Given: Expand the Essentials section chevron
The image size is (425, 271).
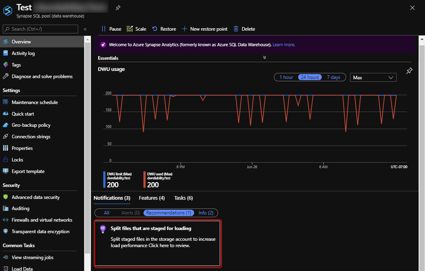Looking at the screenshot, I should pos(265,58).
